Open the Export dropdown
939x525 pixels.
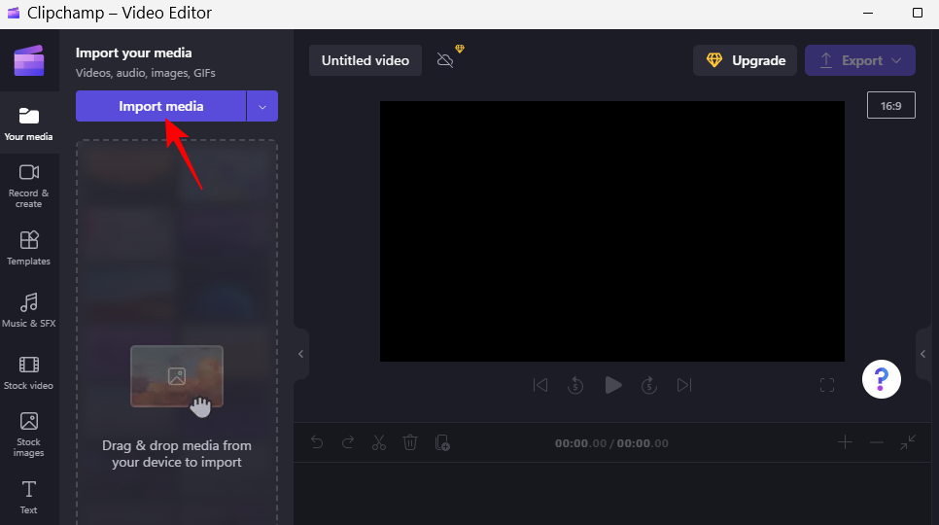pos(860,60)
